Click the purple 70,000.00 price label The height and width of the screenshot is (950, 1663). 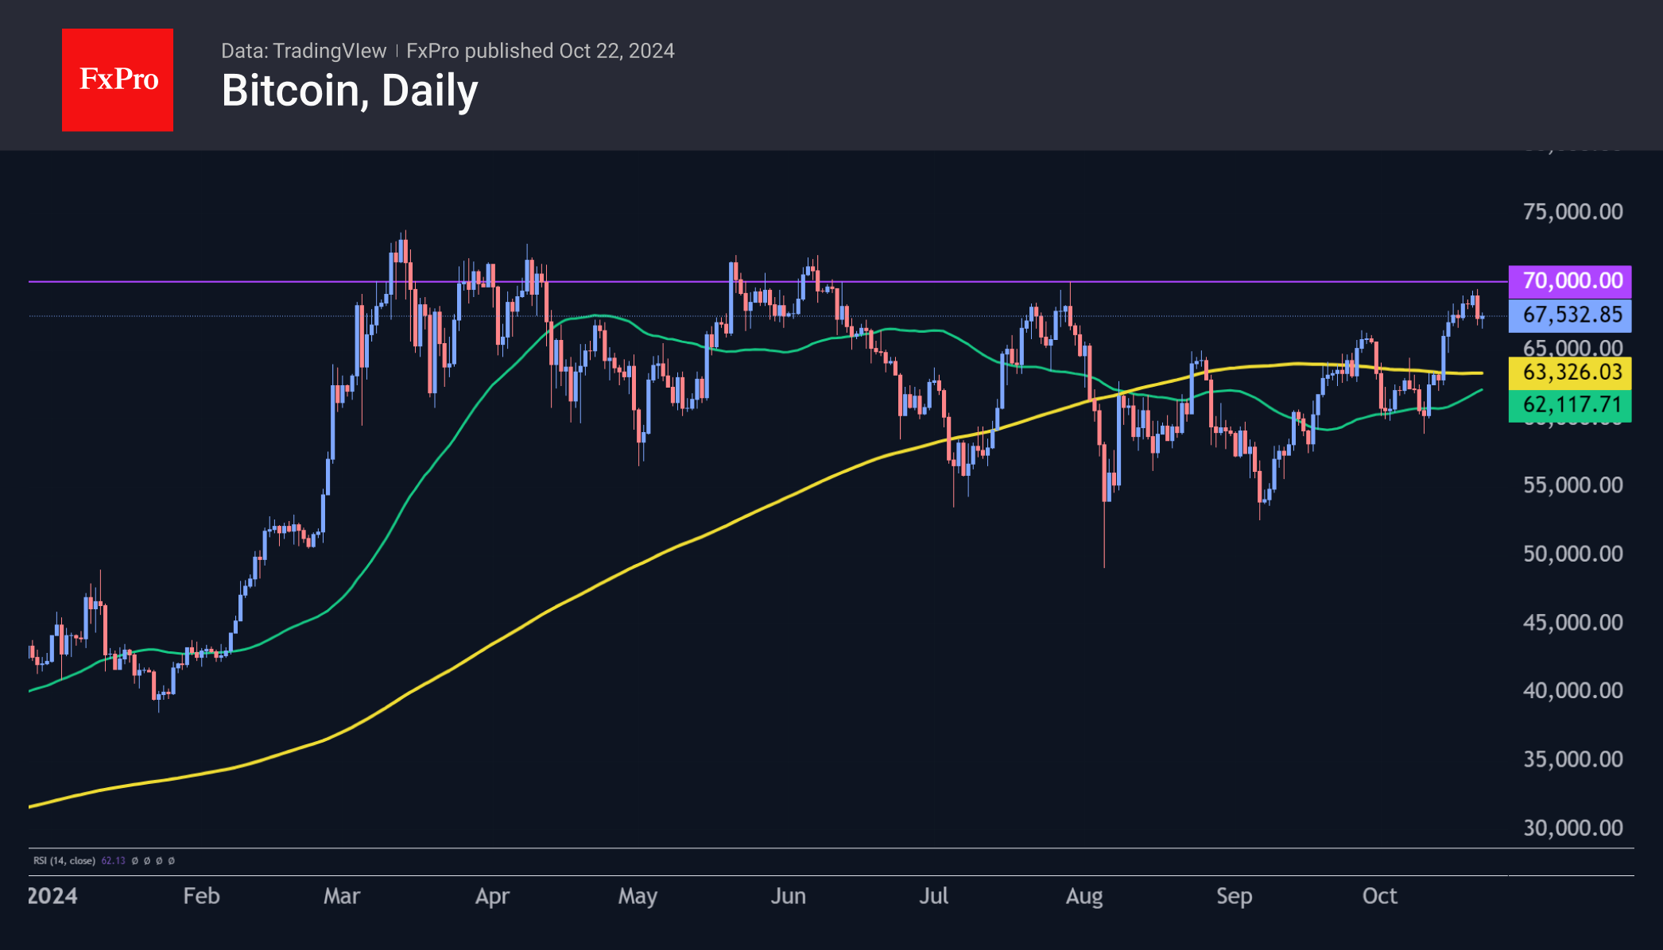point(1570,281)
